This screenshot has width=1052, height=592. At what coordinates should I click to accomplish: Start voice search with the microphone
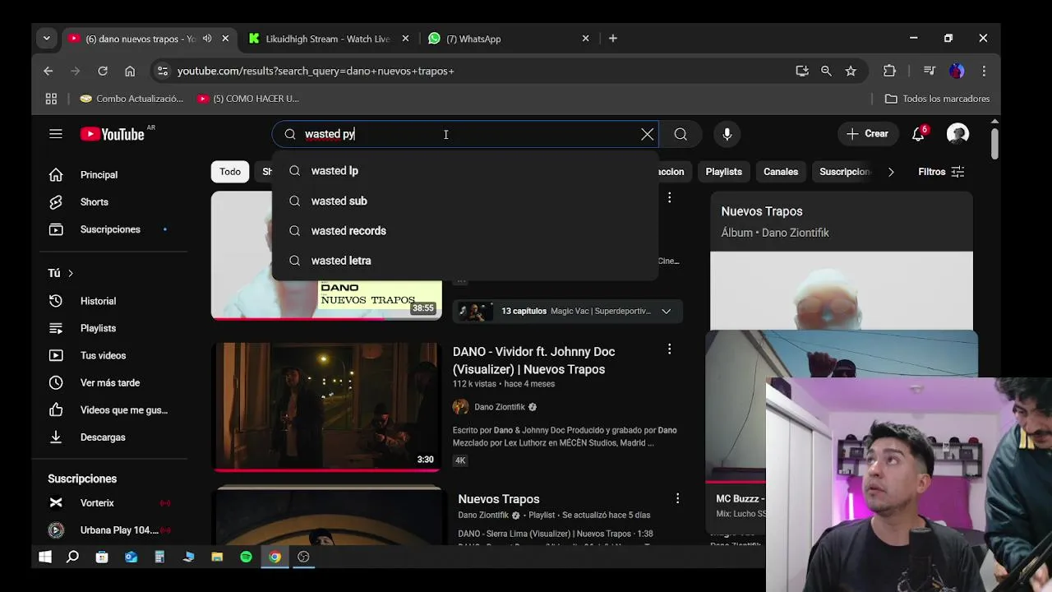[727, 134]
